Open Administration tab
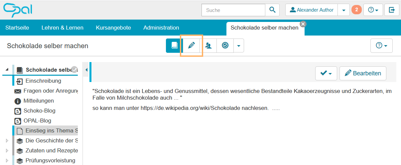 (x=161, y=28)
